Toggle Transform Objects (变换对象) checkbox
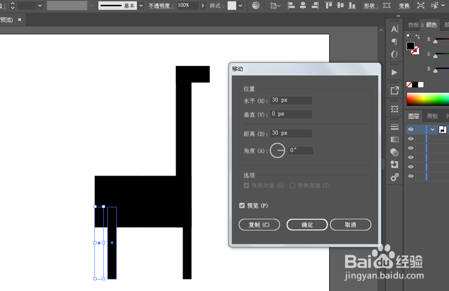The height and width of the screenshot is (291, 449). [x=246, y=186]
